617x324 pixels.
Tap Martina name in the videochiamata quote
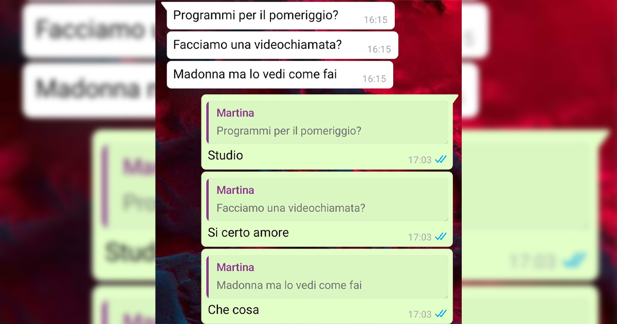(235, 190)
